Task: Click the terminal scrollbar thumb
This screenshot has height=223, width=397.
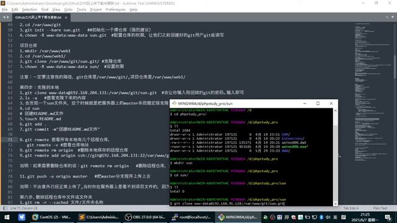Action: pyautogui.click(x=336, y=163)
